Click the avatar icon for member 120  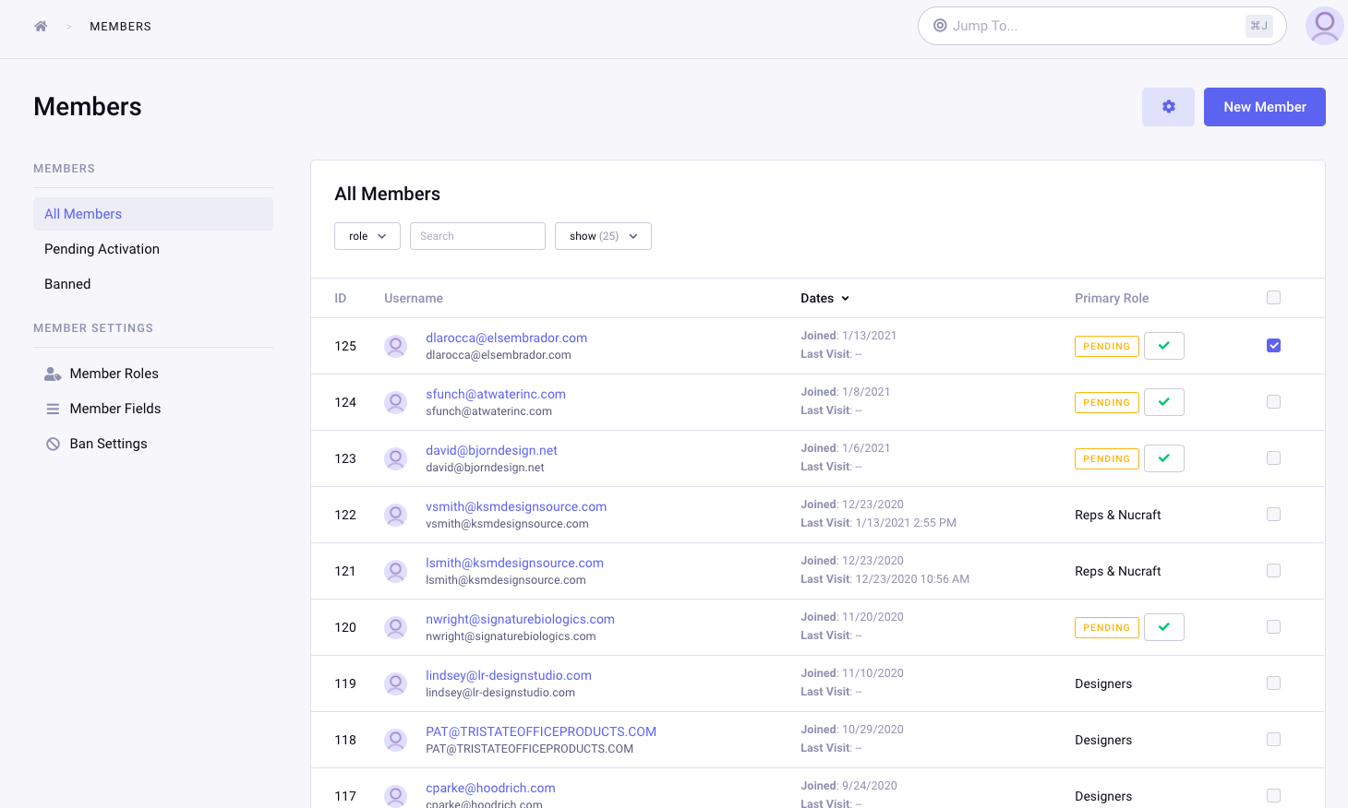pos(396,627)
